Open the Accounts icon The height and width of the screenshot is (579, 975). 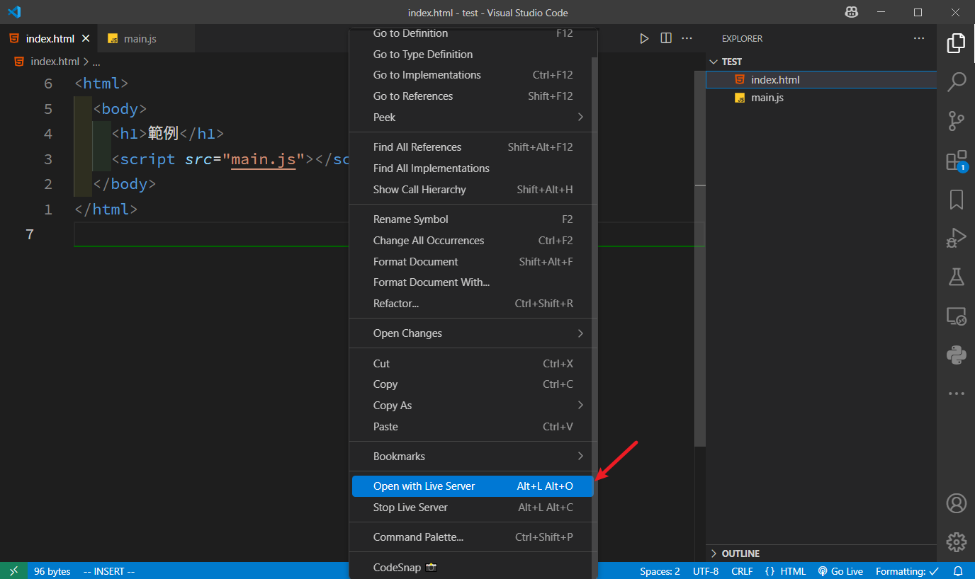coord(956,503)
